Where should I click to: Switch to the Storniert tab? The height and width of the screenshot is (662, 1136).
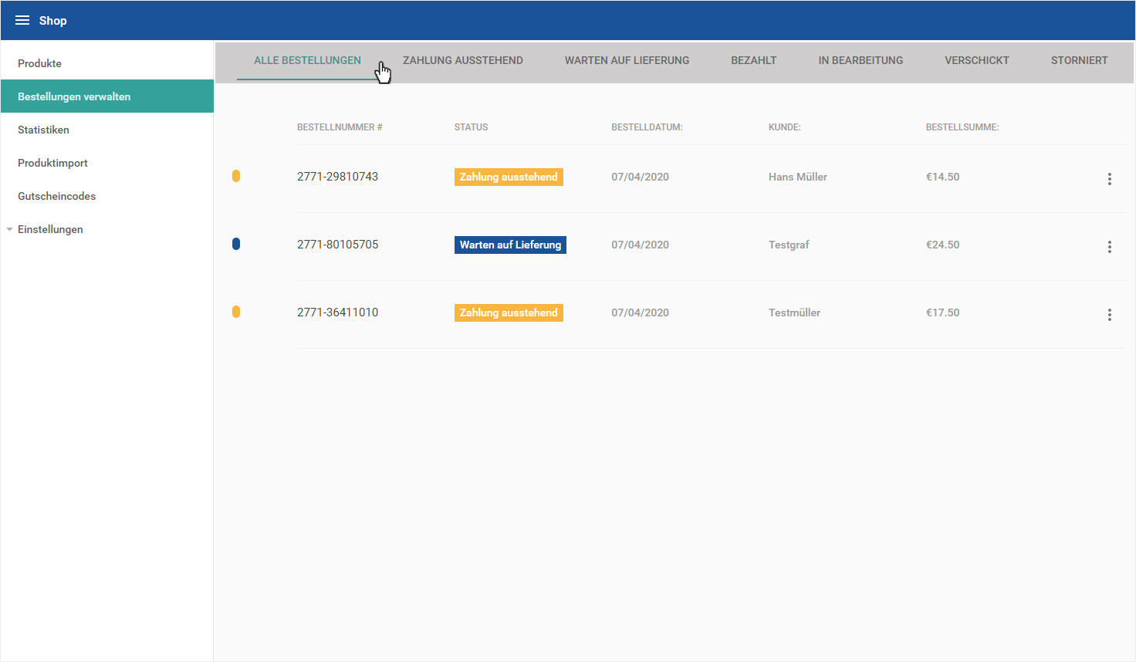1079,60
